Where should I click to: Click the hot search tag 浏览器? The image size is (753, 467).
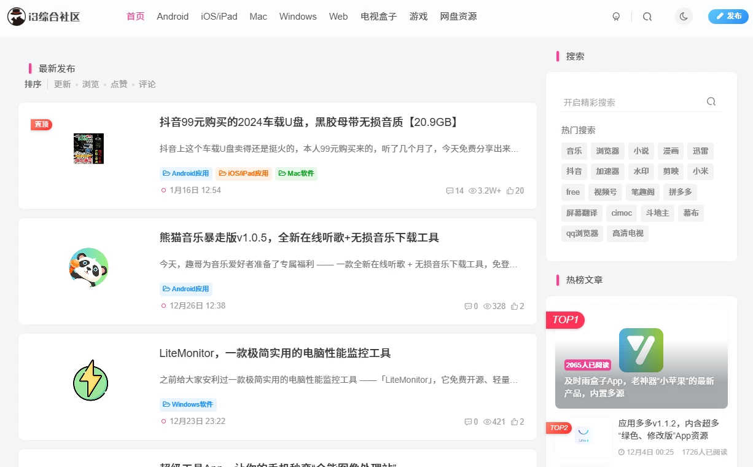pos(607,151)
